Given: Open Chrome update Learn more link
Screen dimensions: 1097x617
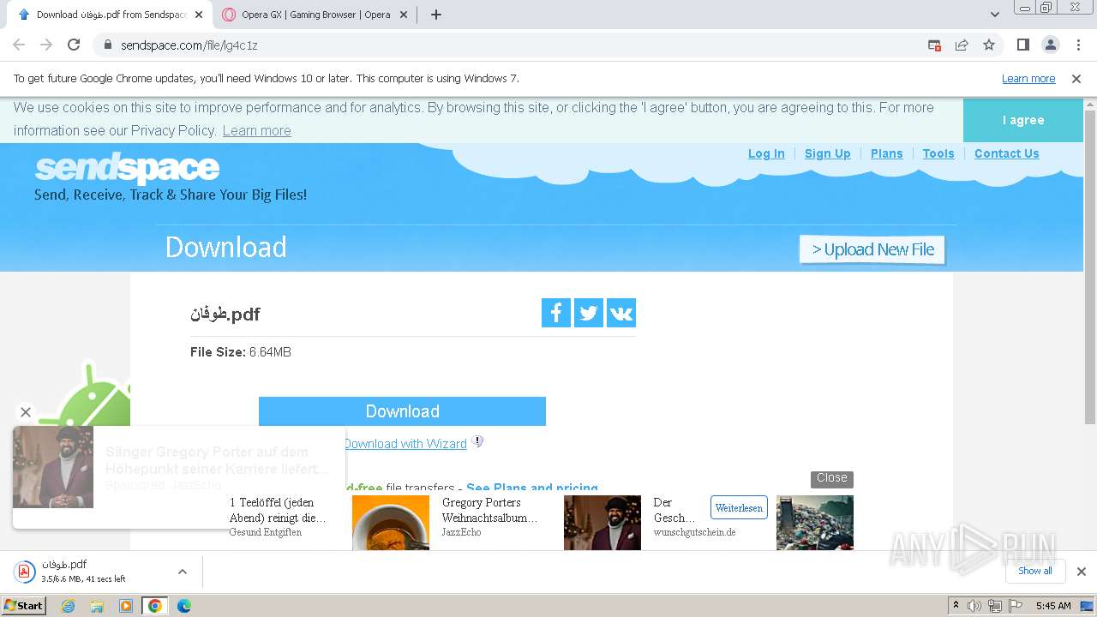Looking at the screenshot, I should point(1028,79).
